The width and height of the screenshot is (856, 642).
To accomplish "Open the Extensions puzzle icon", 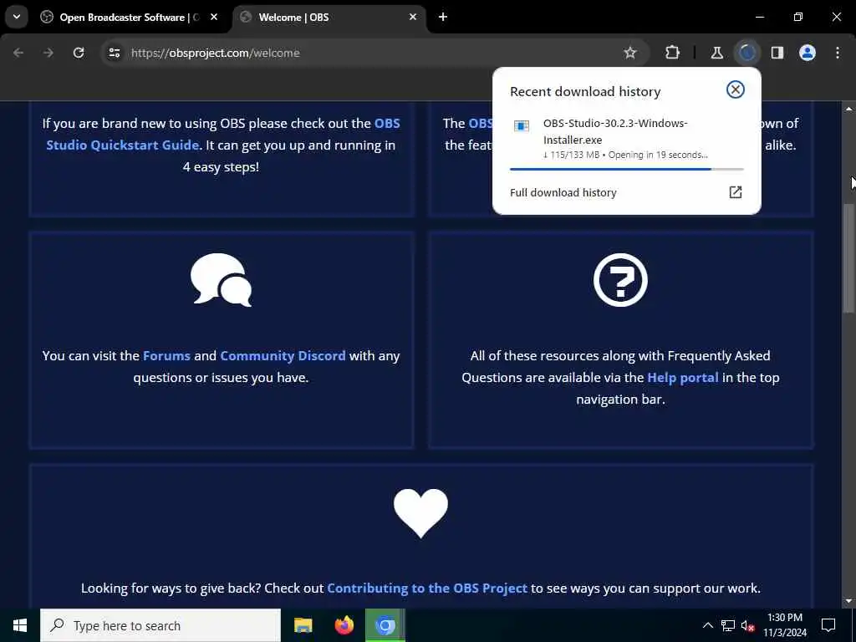I will pos(673,53).
